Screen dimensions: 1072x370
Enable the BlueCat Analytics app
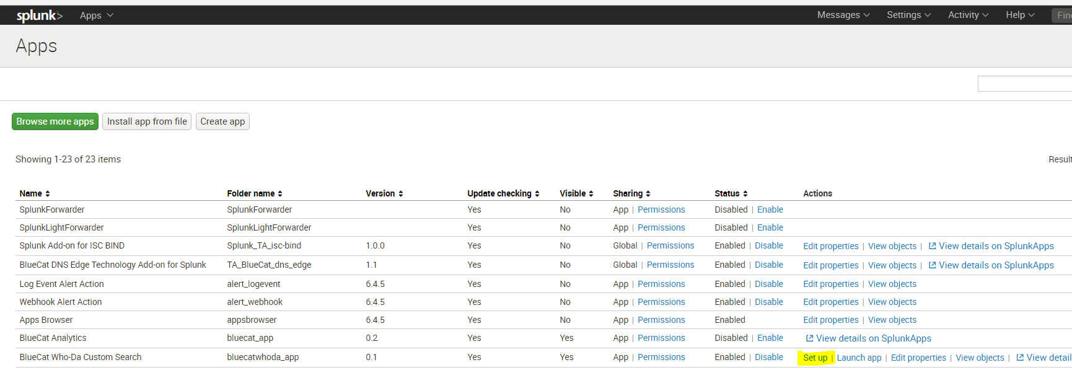tap(770, 338)
